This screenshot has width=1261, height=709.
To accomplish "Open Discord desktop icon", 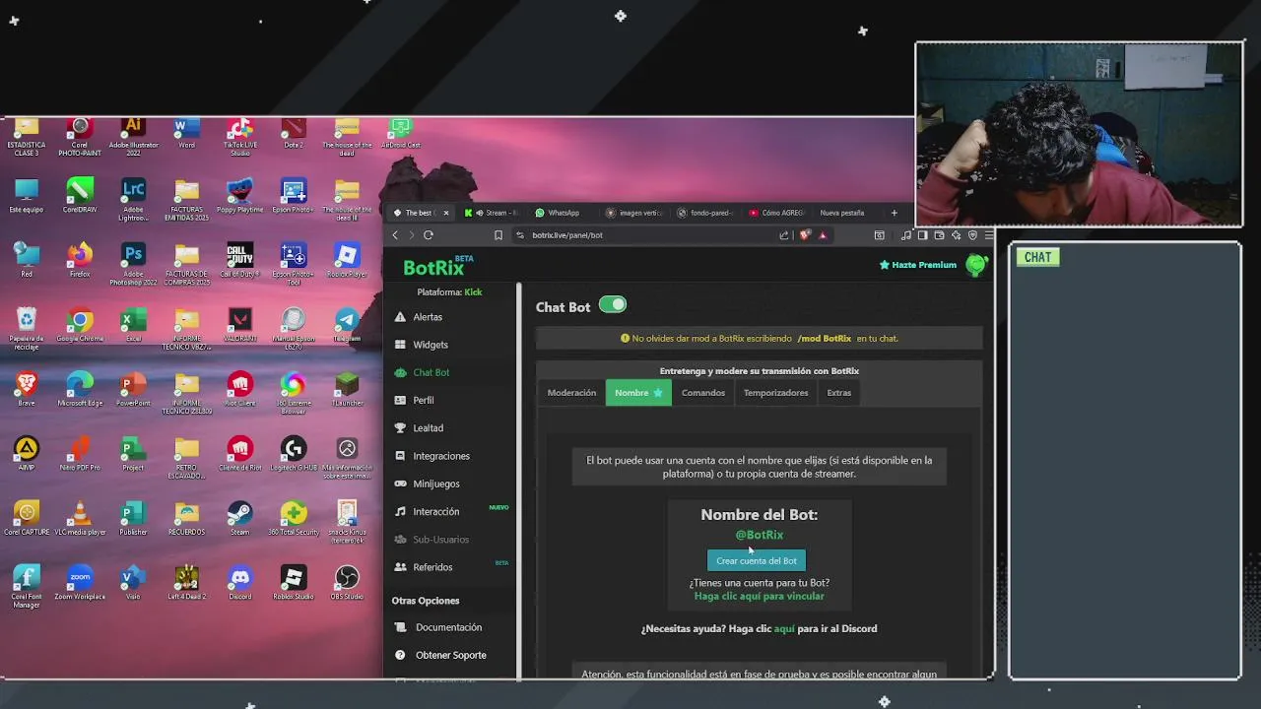I will coord(239,582).
